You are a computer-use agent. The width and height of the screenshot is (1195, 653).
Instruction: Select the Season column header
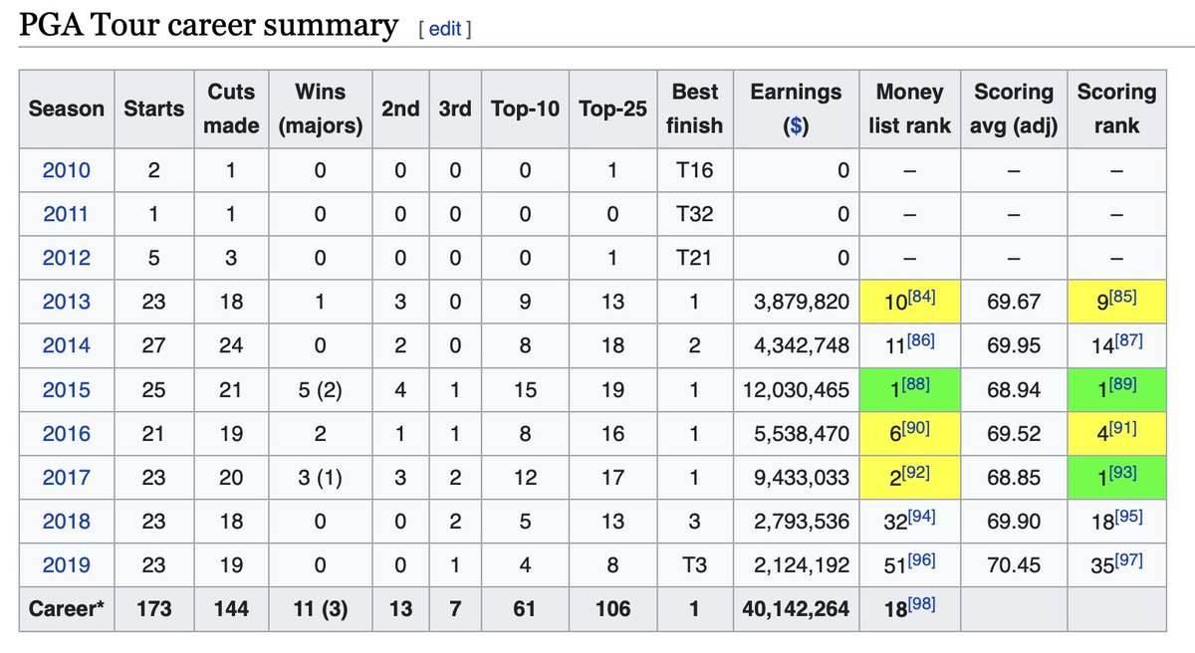pyautogui.click(x=66, y=109)
